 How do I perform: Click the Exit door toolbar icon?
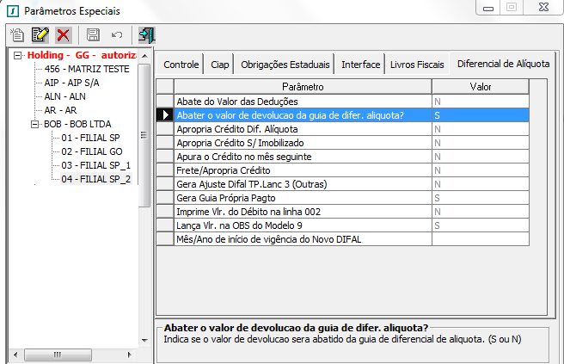[146, 35]
